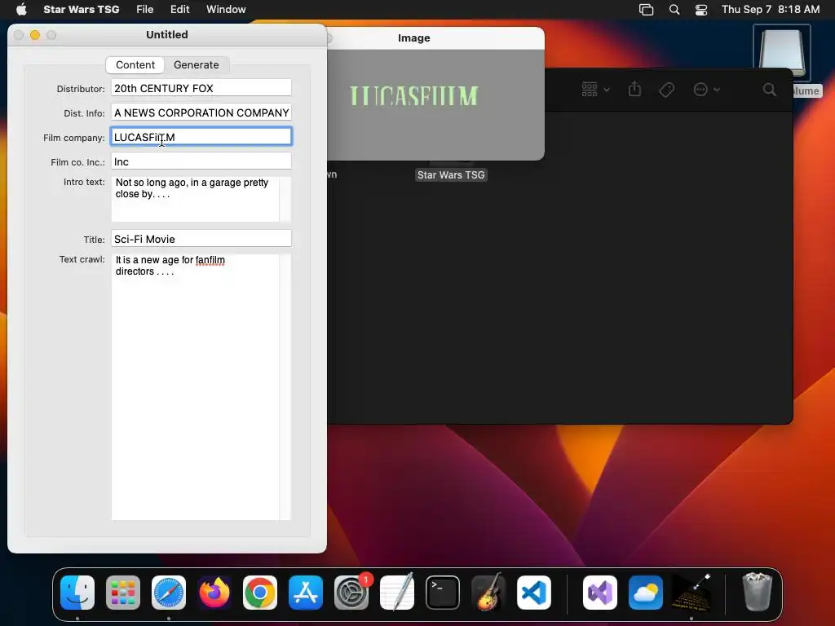Open purple Visual Studio icon in Dock
This screenshot has height=626, width=835.
[x=600, y=593]
